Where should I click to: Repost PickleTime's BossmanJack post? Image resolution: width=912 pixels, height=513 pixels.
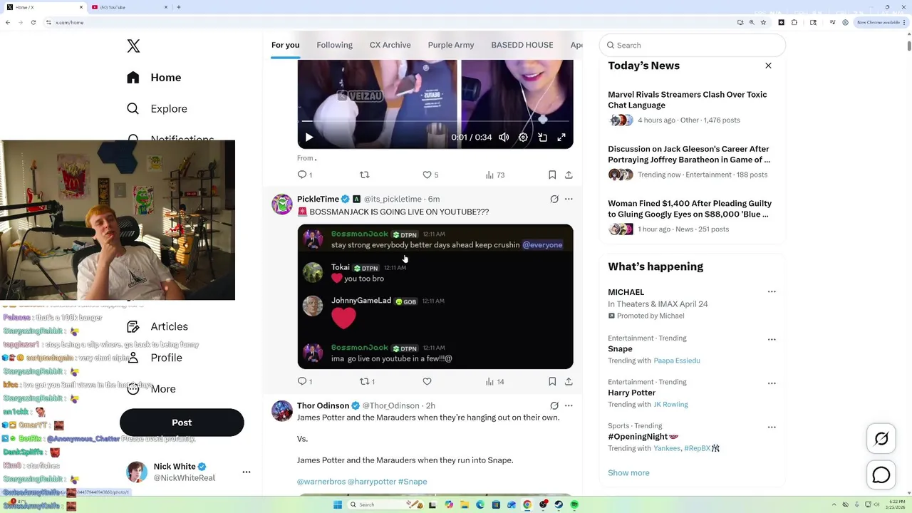(367, 381)
